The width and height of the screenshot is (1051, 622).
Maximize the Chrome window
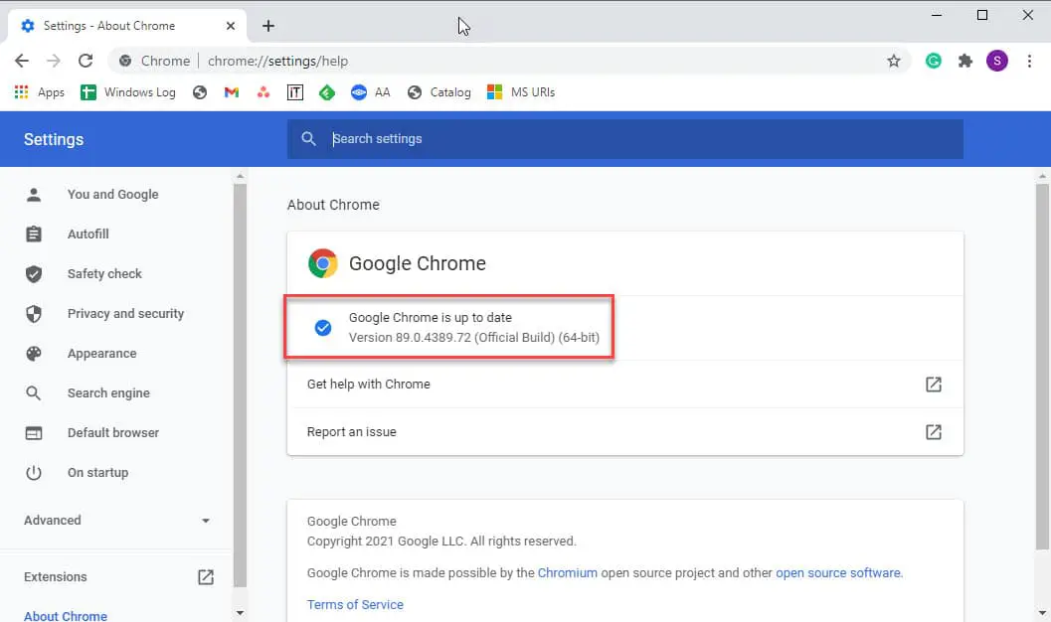pos(982,15)
